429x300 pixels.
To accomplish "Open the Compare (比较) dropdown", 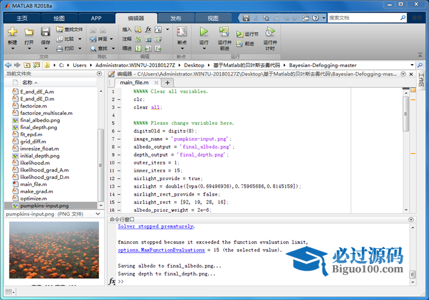I will 80,38.
